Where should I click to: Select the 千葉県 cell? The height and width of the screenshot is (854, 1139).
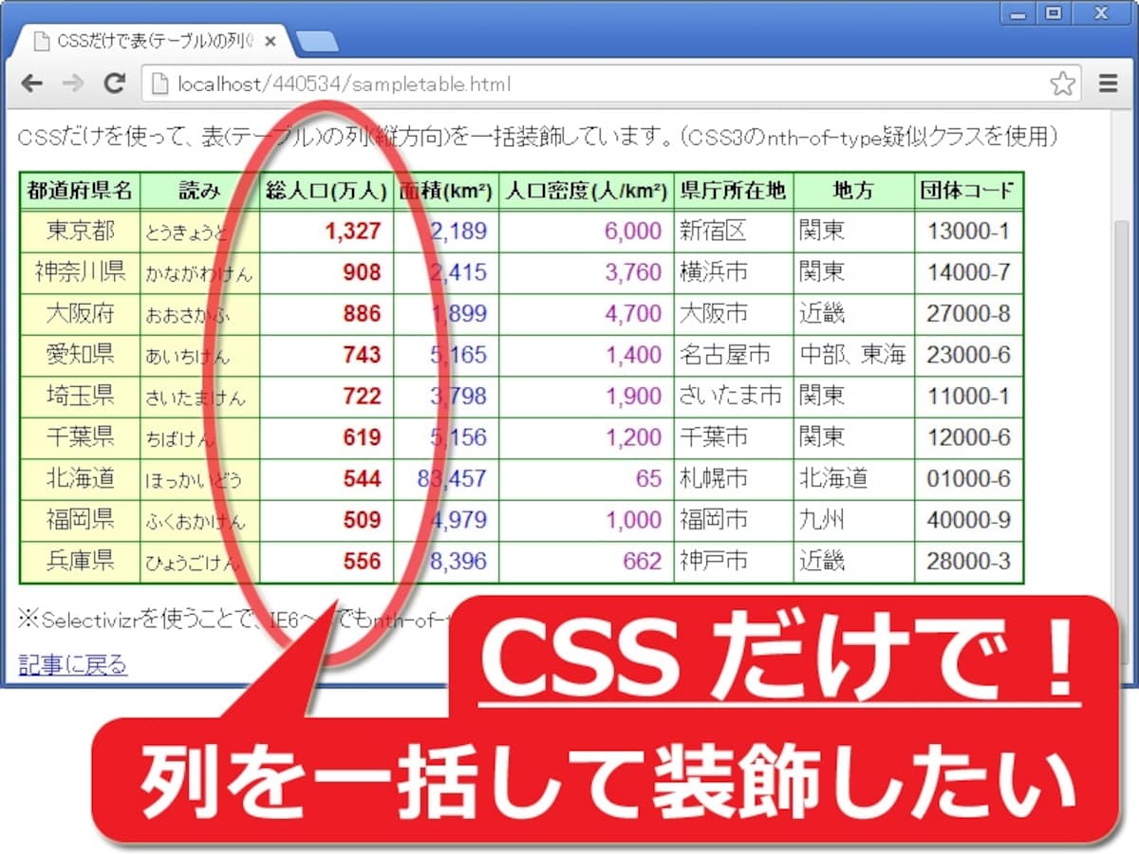(x=80, y=436)
